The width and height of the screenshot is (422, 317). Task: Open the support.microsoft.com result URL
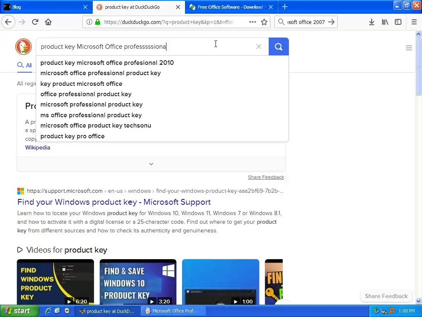155,191
